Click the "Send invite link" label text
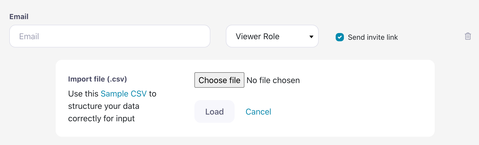The image size is (479, 145). 373,37
